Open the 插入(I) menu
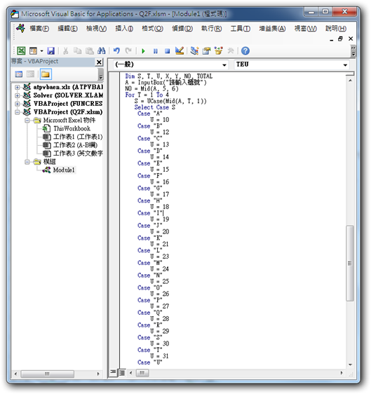 [124, 29]
